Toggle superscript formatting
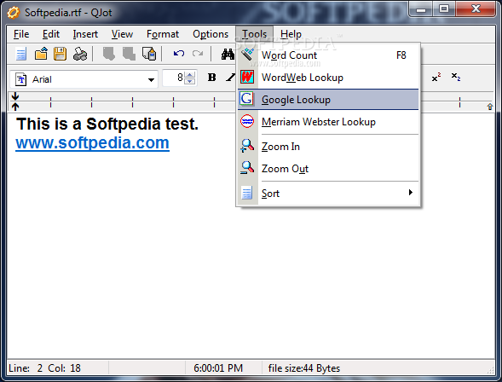 (436, 78)
